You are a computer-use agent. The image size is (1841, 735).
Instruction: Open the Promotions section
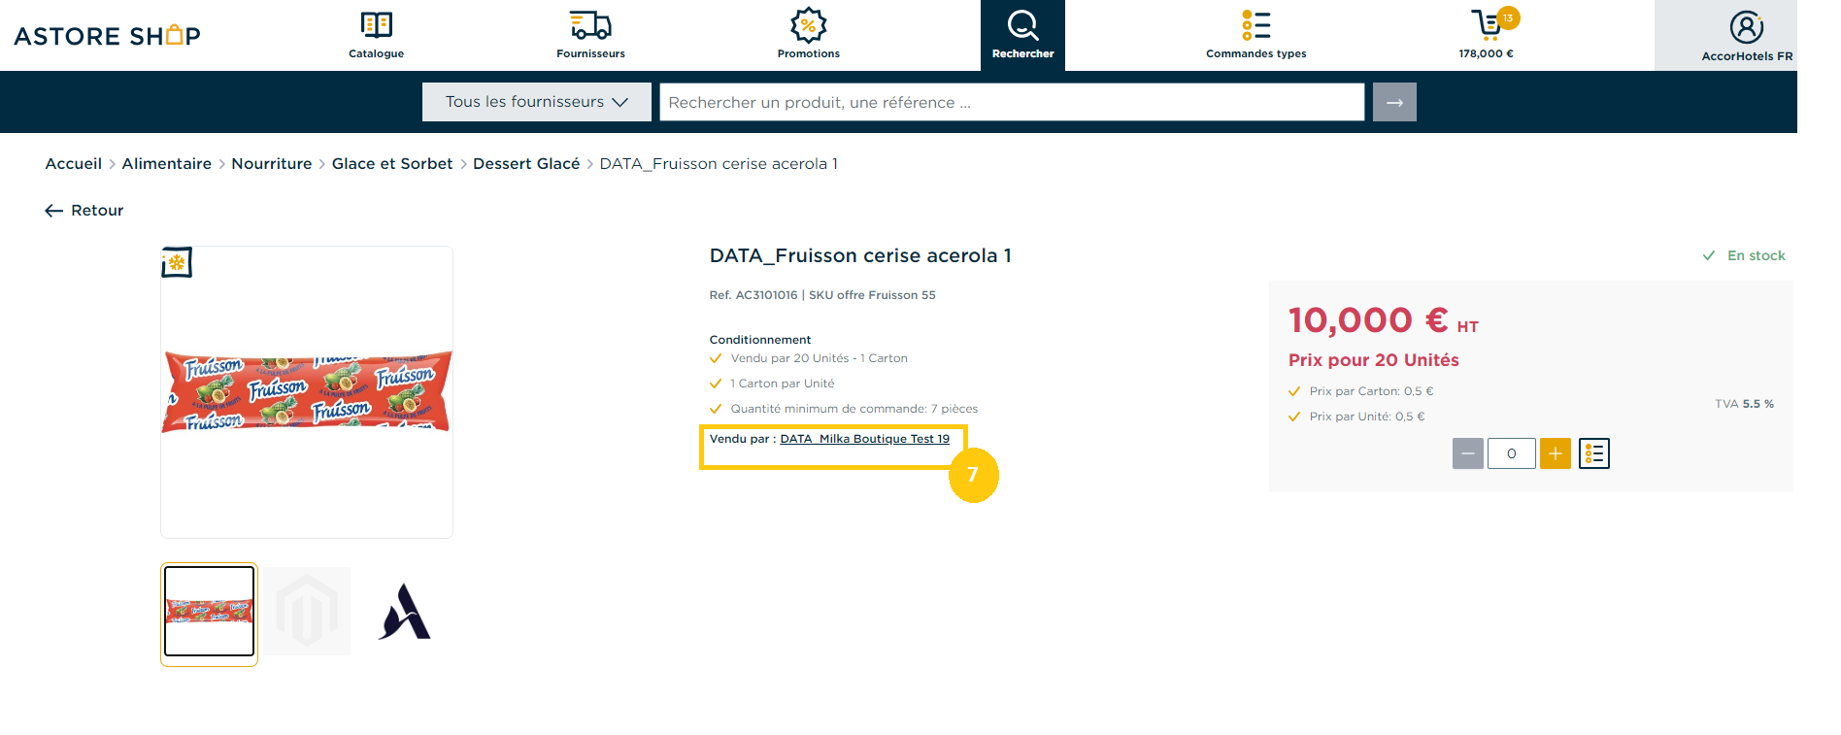808,35
